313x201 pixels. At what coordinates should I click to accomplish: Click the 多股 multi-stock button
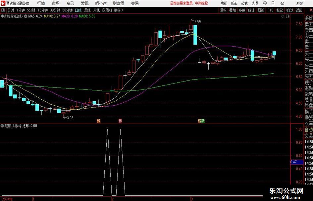[x=242, y=10]
